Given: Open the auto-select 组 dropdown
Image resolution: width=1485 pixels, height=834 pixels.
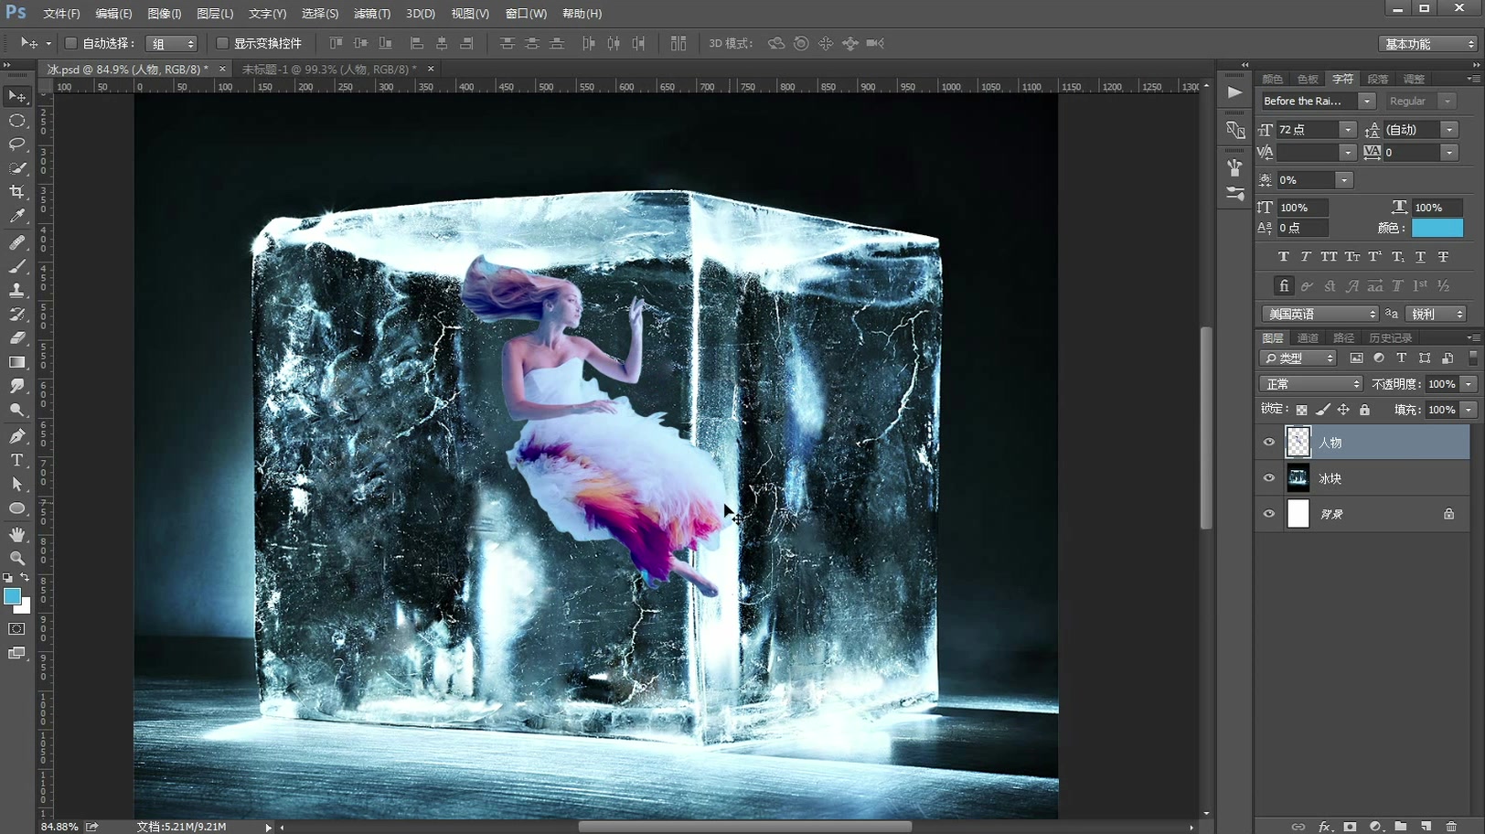Looking at the screenshot, I should [171, 43].
